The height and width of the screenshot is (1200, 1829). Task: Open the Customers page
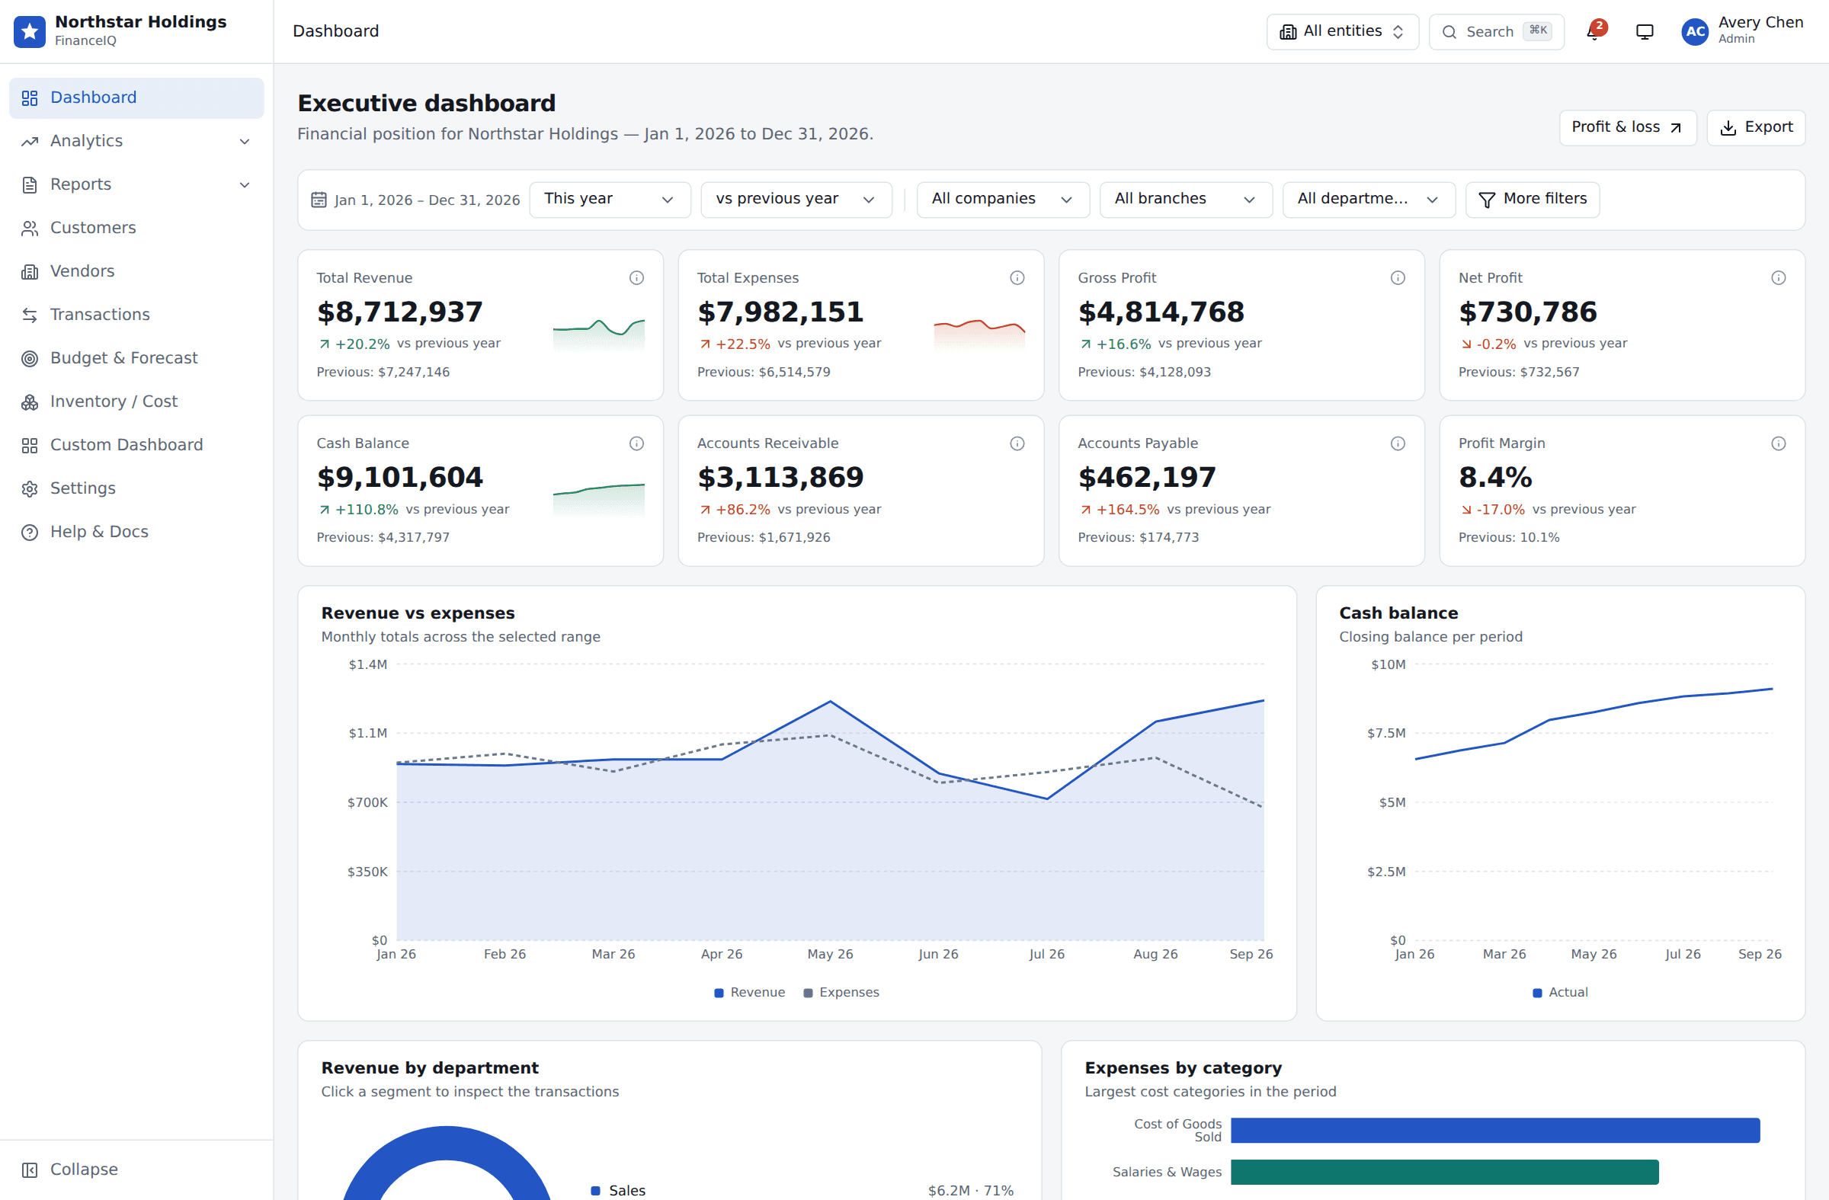click(x=136, y=228)
